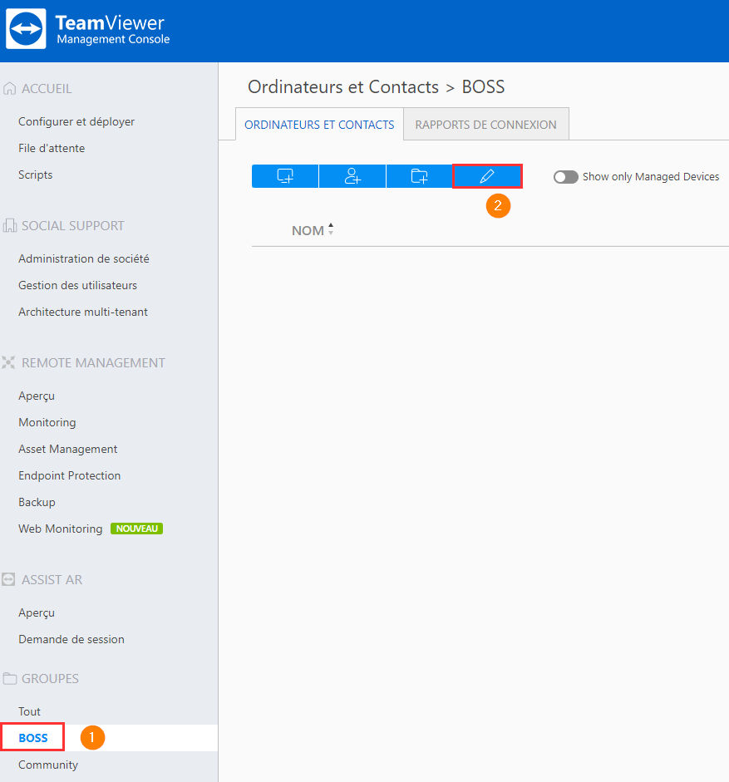Click the Ordinateurs et Contacts > BOSS heading
Image resolution: width=729 pixels, height=782 pixels.
pos(377,86)
